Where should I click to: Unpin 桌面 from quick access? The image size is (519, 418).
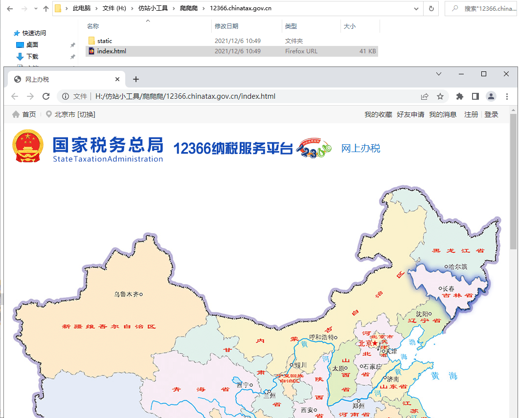[73, 45]
